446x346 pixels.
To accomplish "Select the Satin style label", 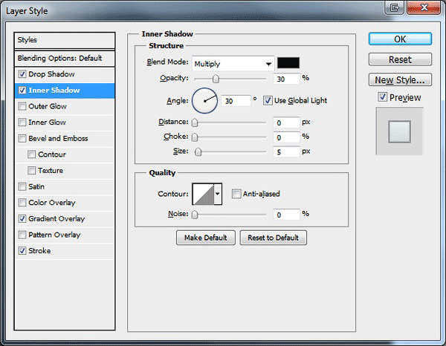I will [x=36, y=186].
